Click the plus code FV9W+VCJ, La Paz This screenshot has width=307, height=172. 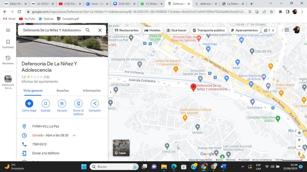click(x=46, y=126)
